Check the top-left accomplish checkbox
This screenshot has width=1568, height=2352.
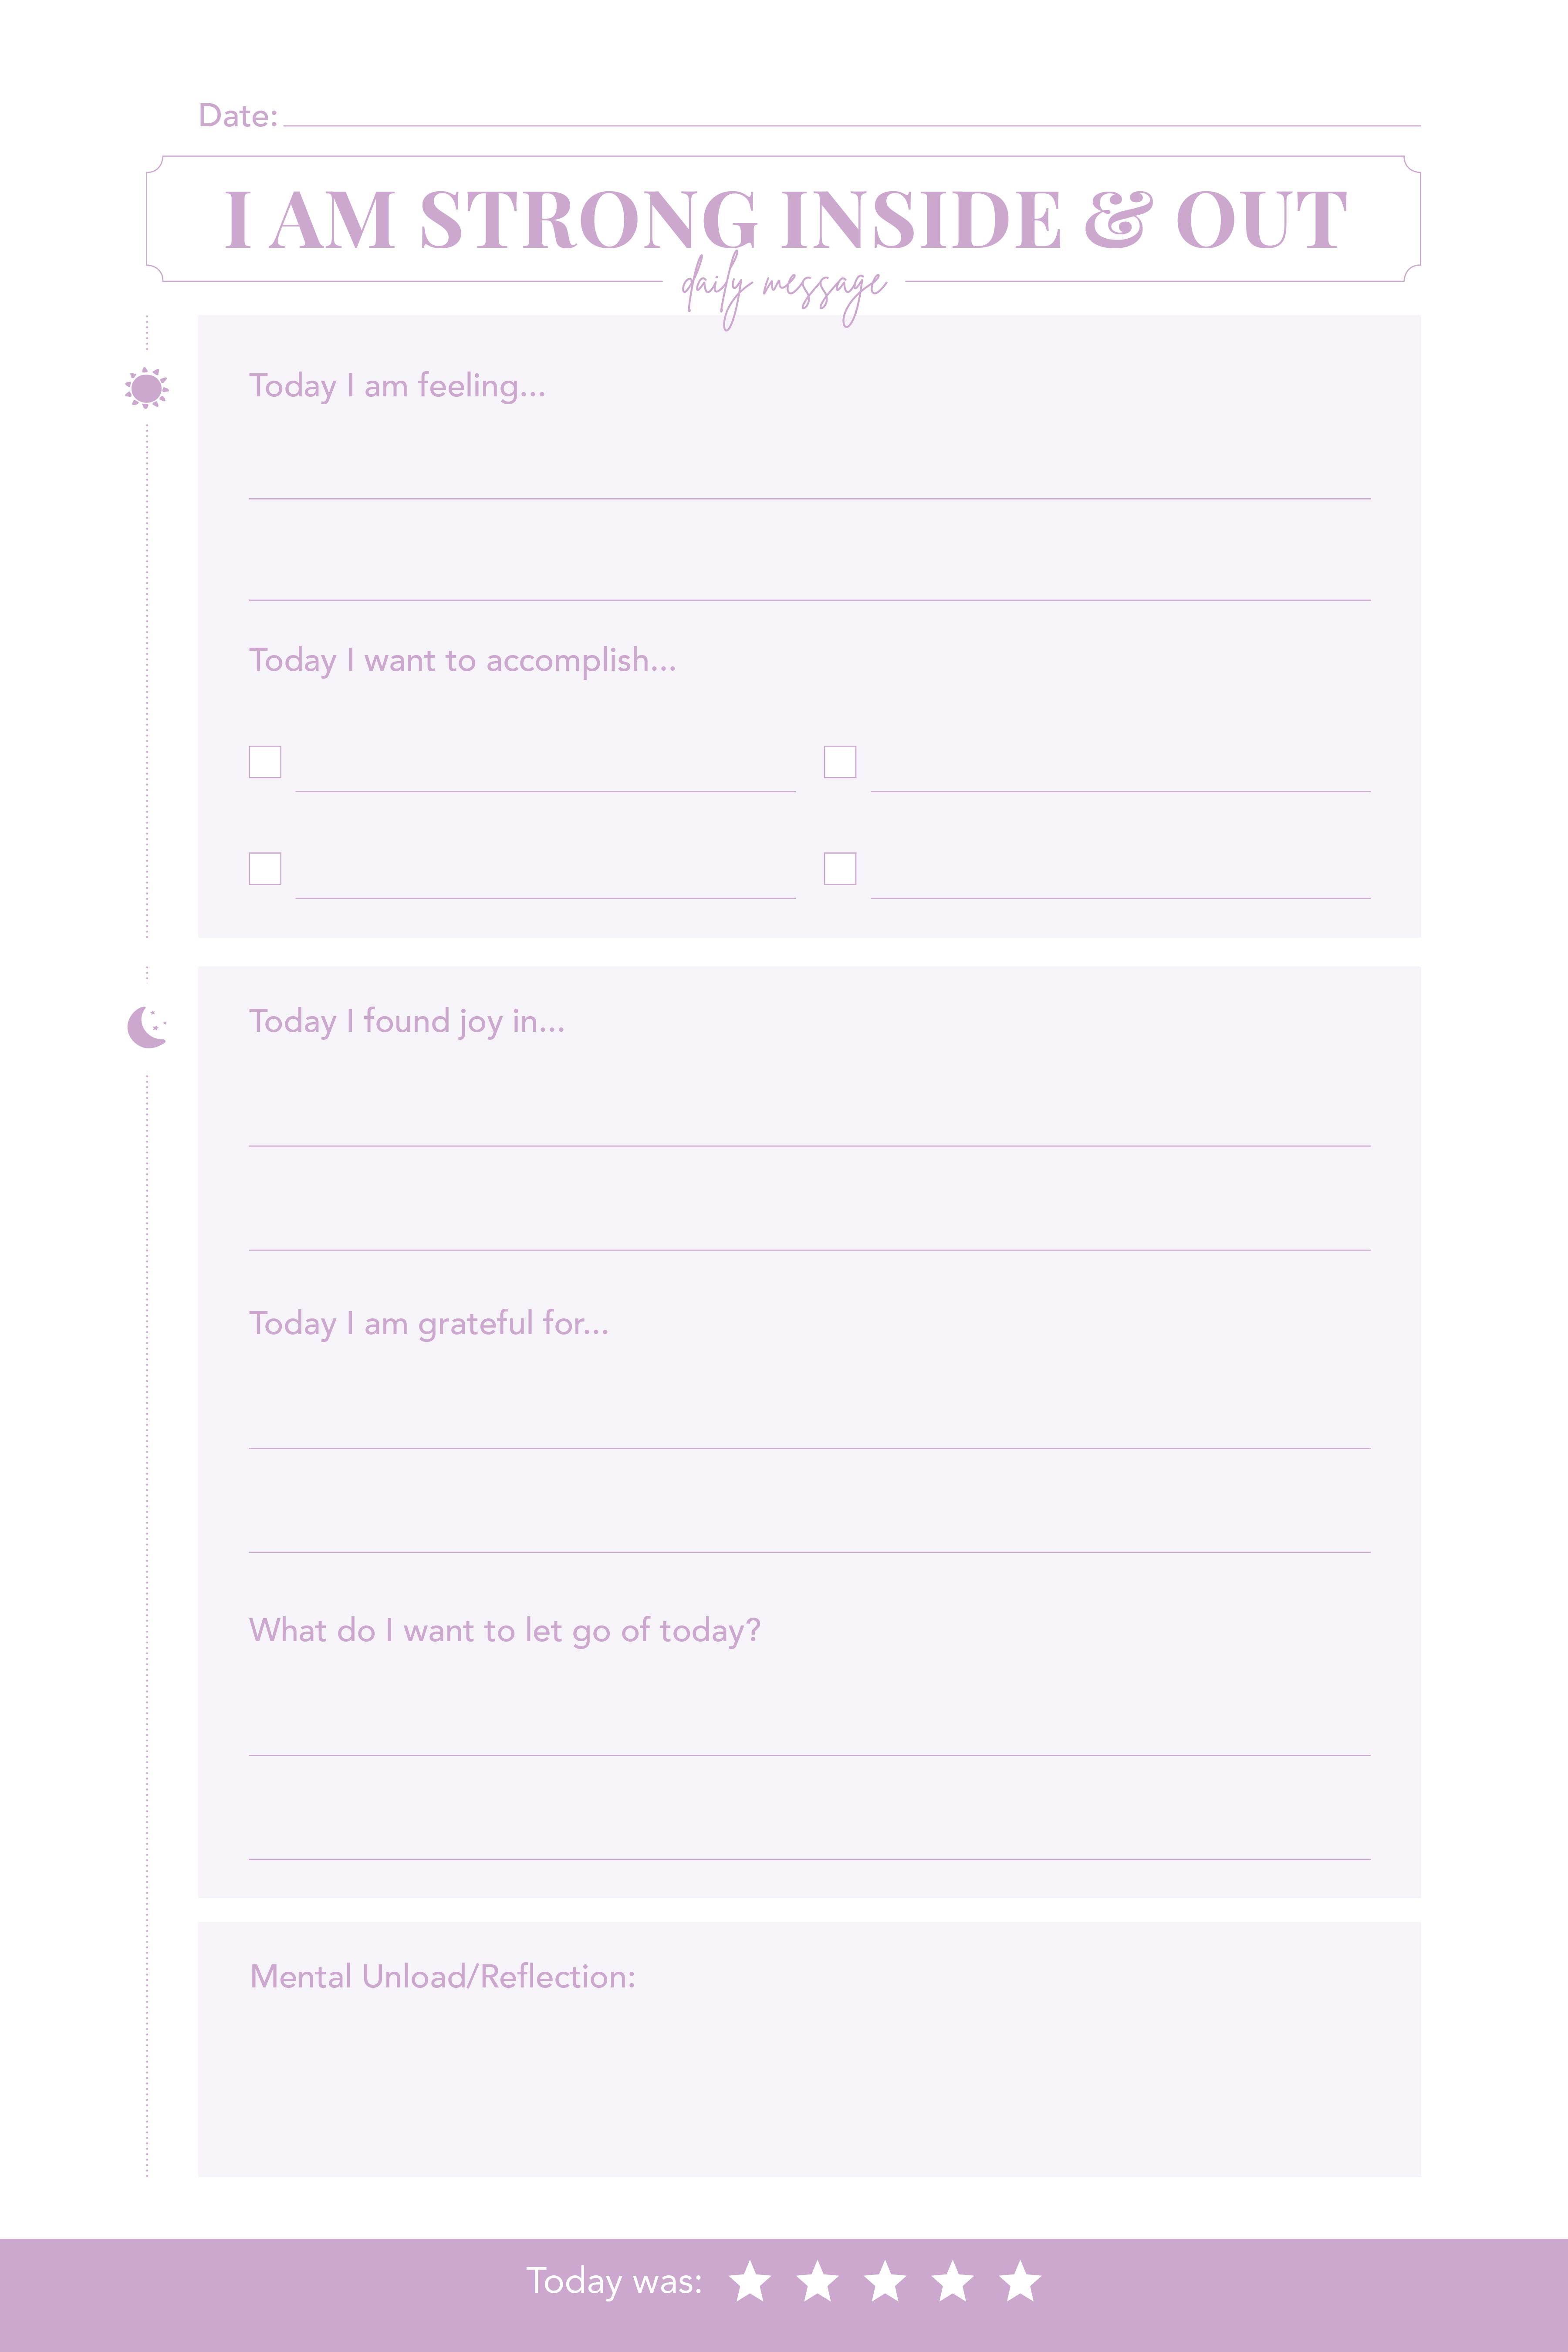pyautogui.click(x=265, y=762)
